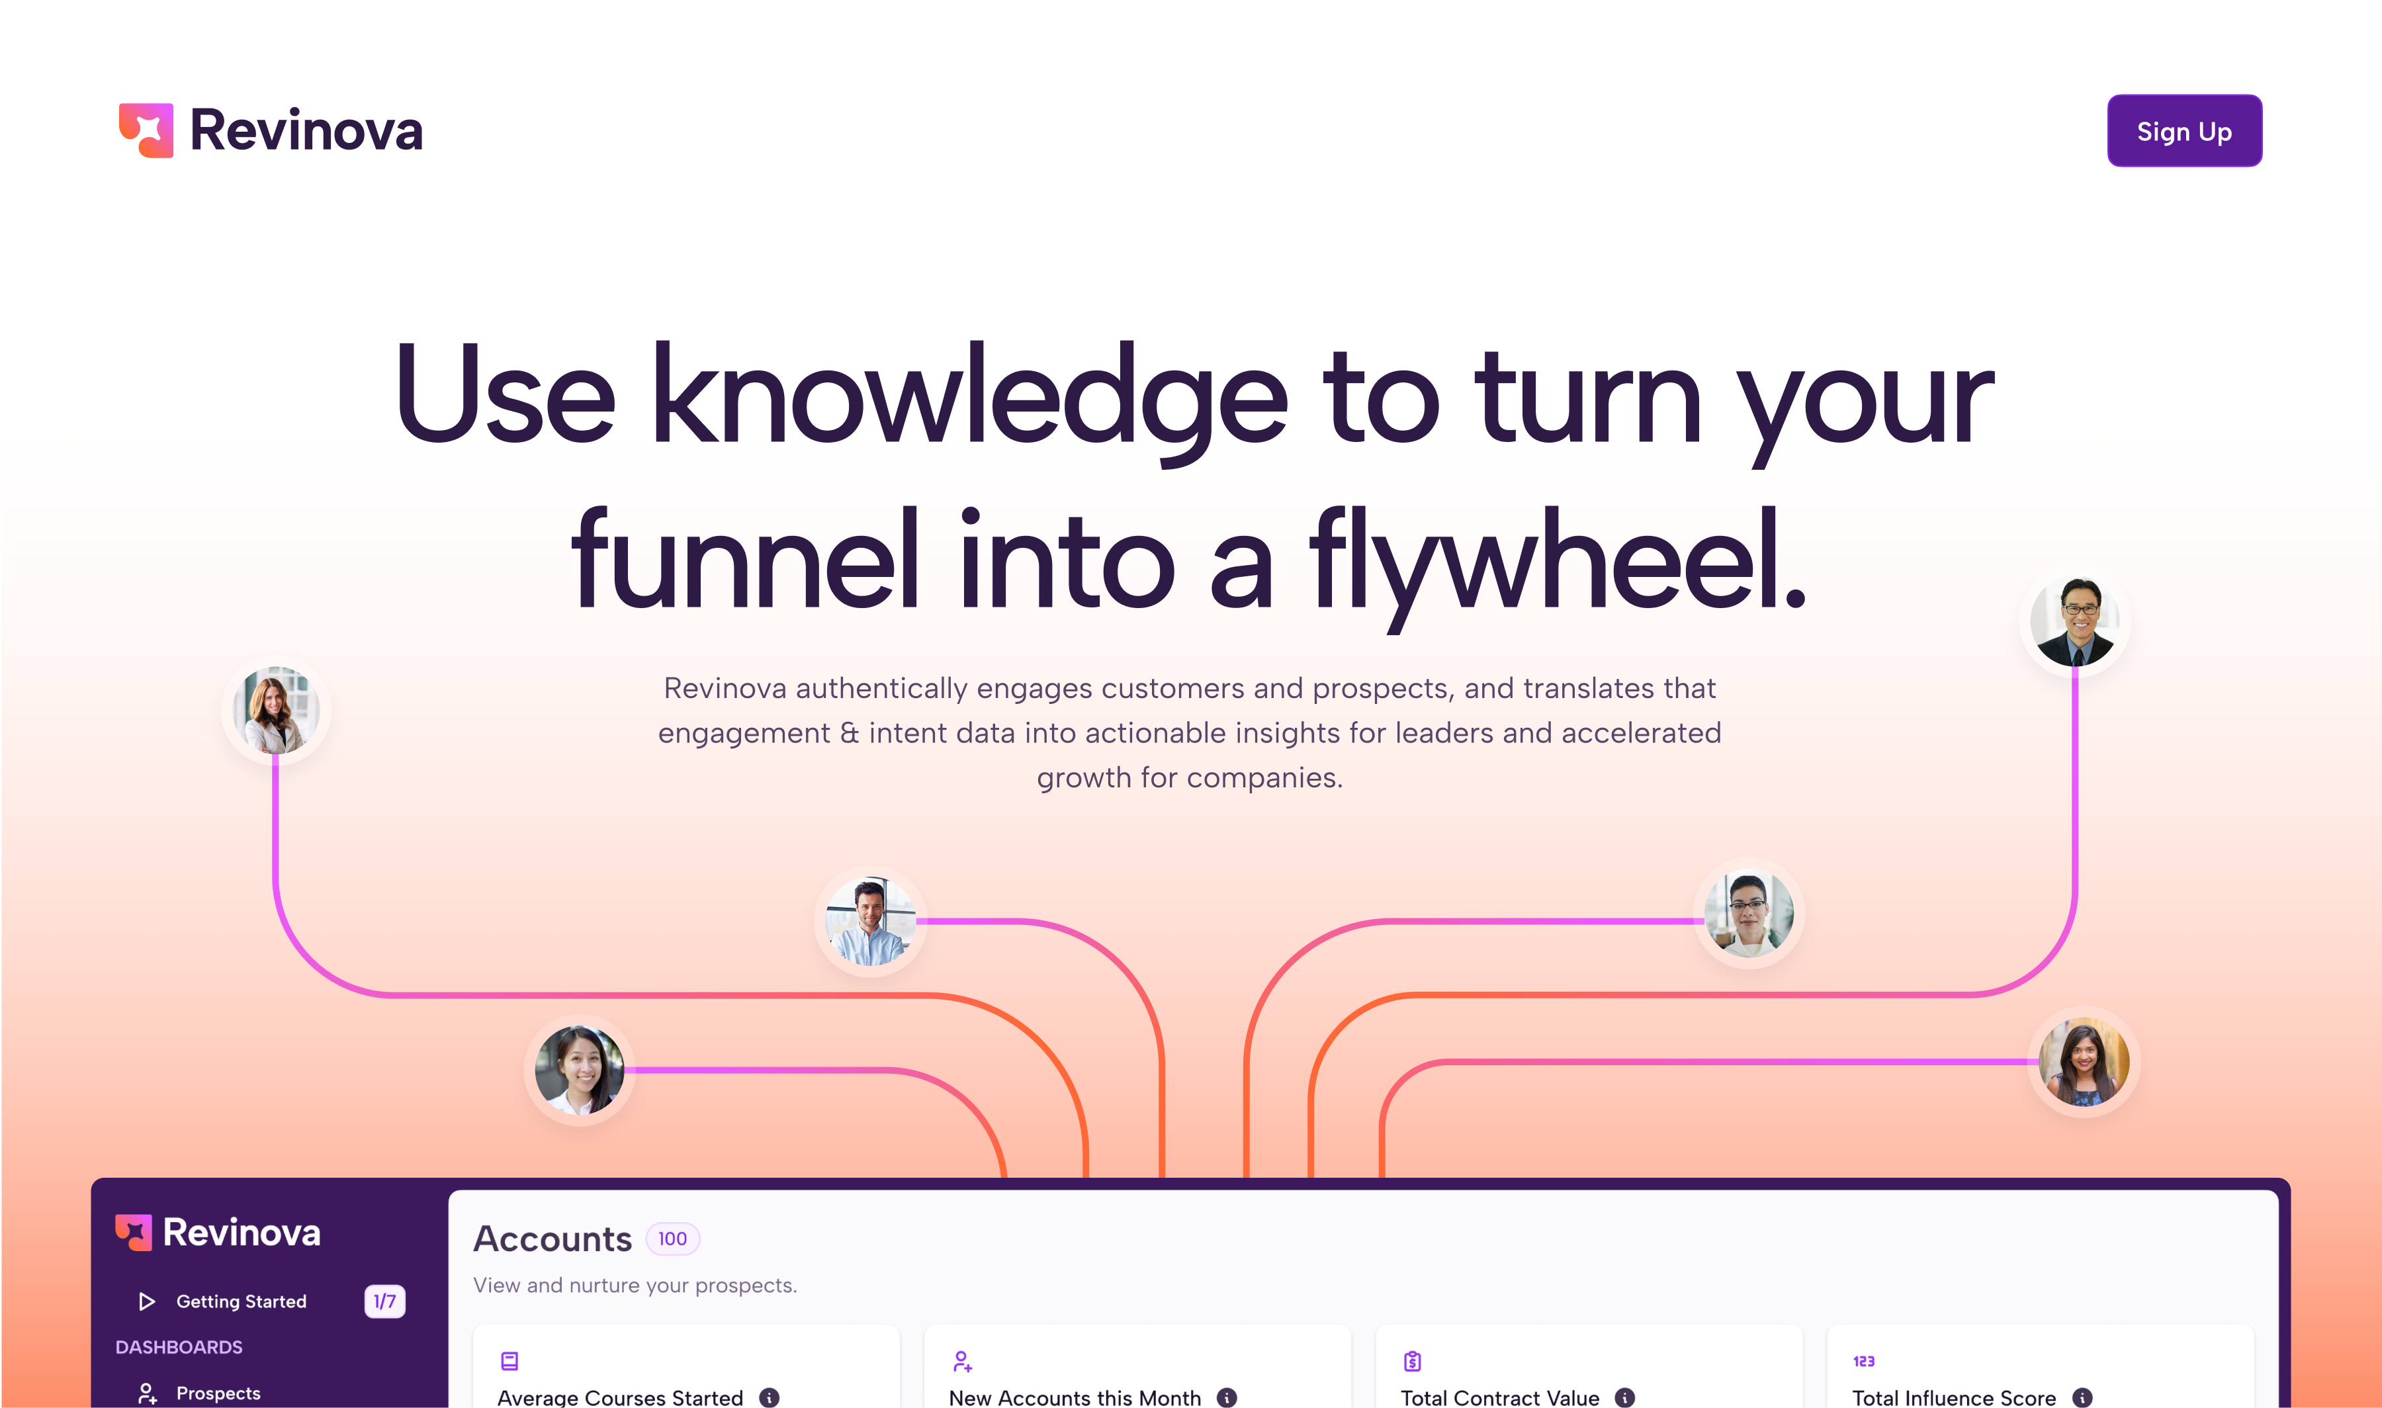
Task: Click the Revinova logo in dashboard sidebar
Action: (218, 1231)
